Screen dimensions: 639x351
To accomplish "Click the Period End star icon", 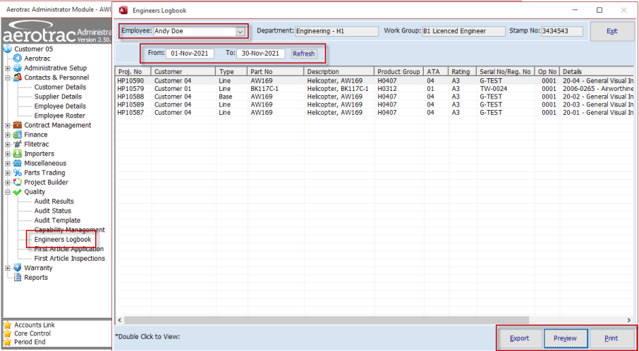I will click(7, 342).
